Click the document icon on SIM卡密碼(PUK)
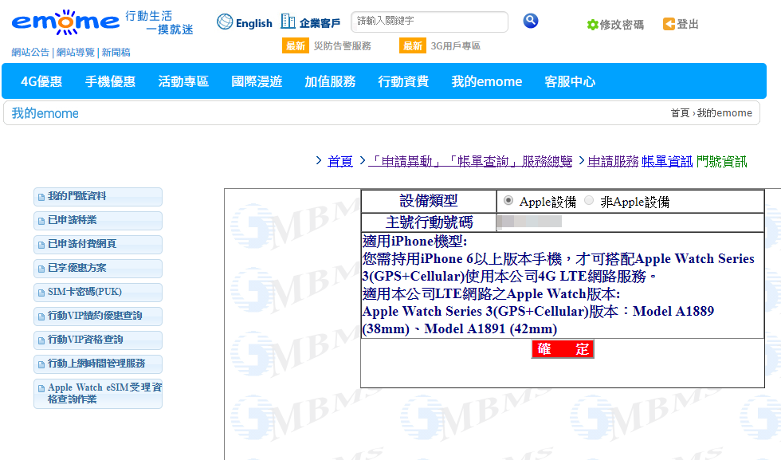 (x=41, y=293)
